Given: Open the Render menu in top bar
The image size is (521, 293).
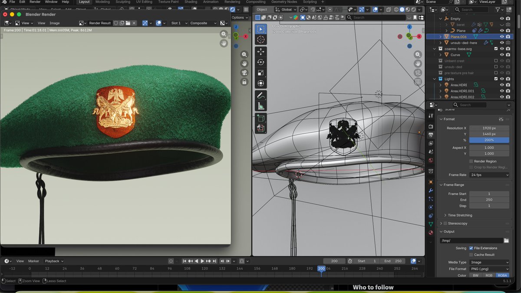Looking at the screenshot, I should click(x=35, y=2).
